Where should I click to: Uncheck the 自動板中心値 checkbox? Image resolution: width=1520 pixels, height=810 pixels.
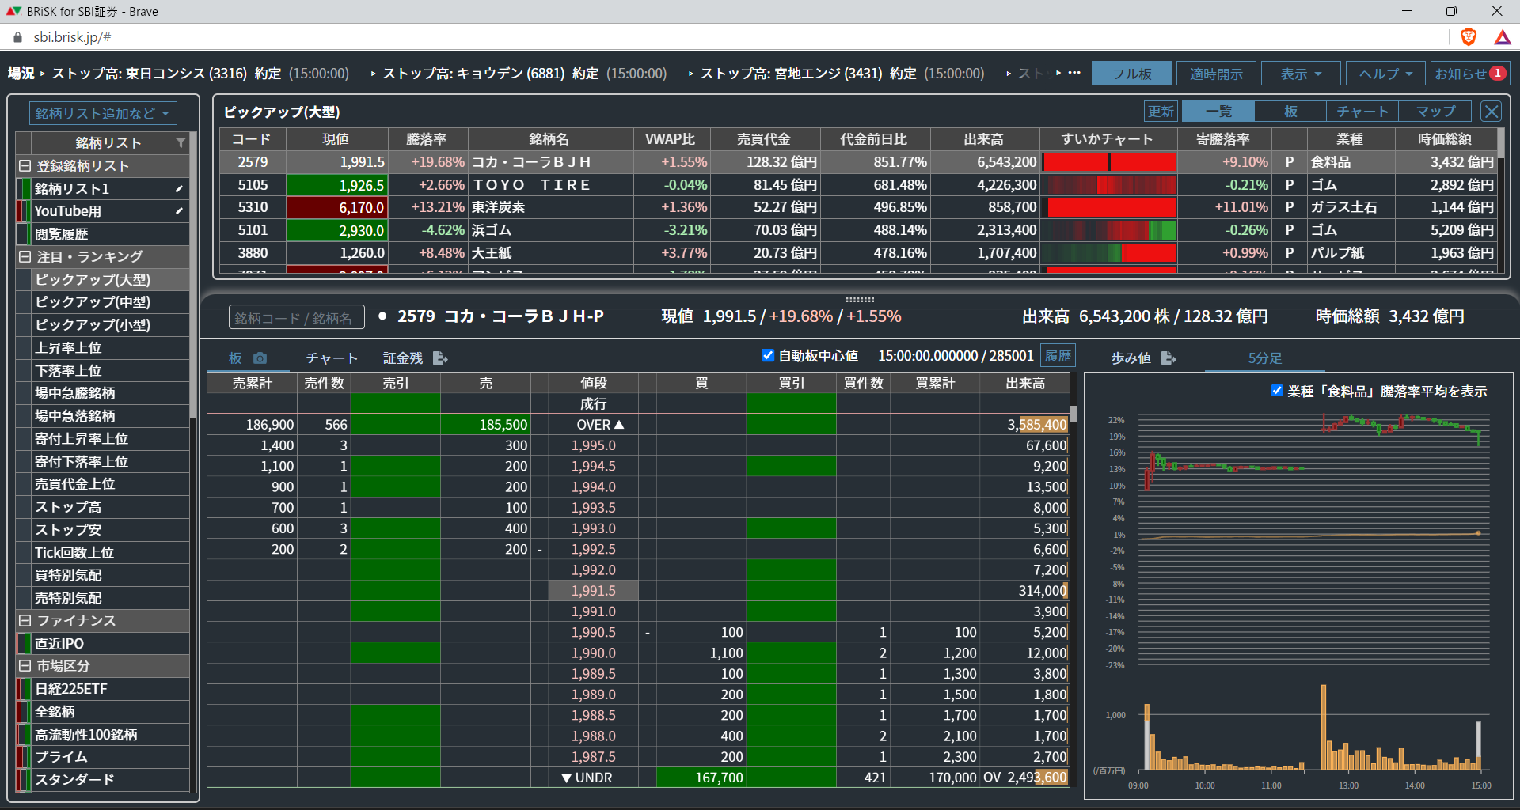767,355
